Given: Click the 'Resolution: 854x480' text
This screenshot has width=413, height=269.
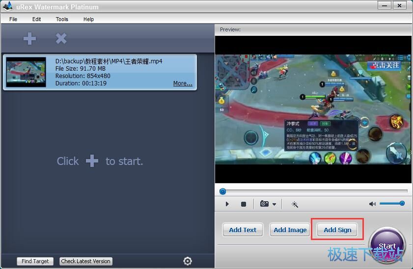Looking at the screenshot, I should point(83,76).
